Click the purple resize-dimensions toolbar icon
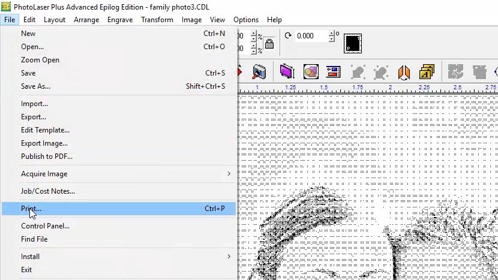The image size is (498, 280). pos(287,73)
